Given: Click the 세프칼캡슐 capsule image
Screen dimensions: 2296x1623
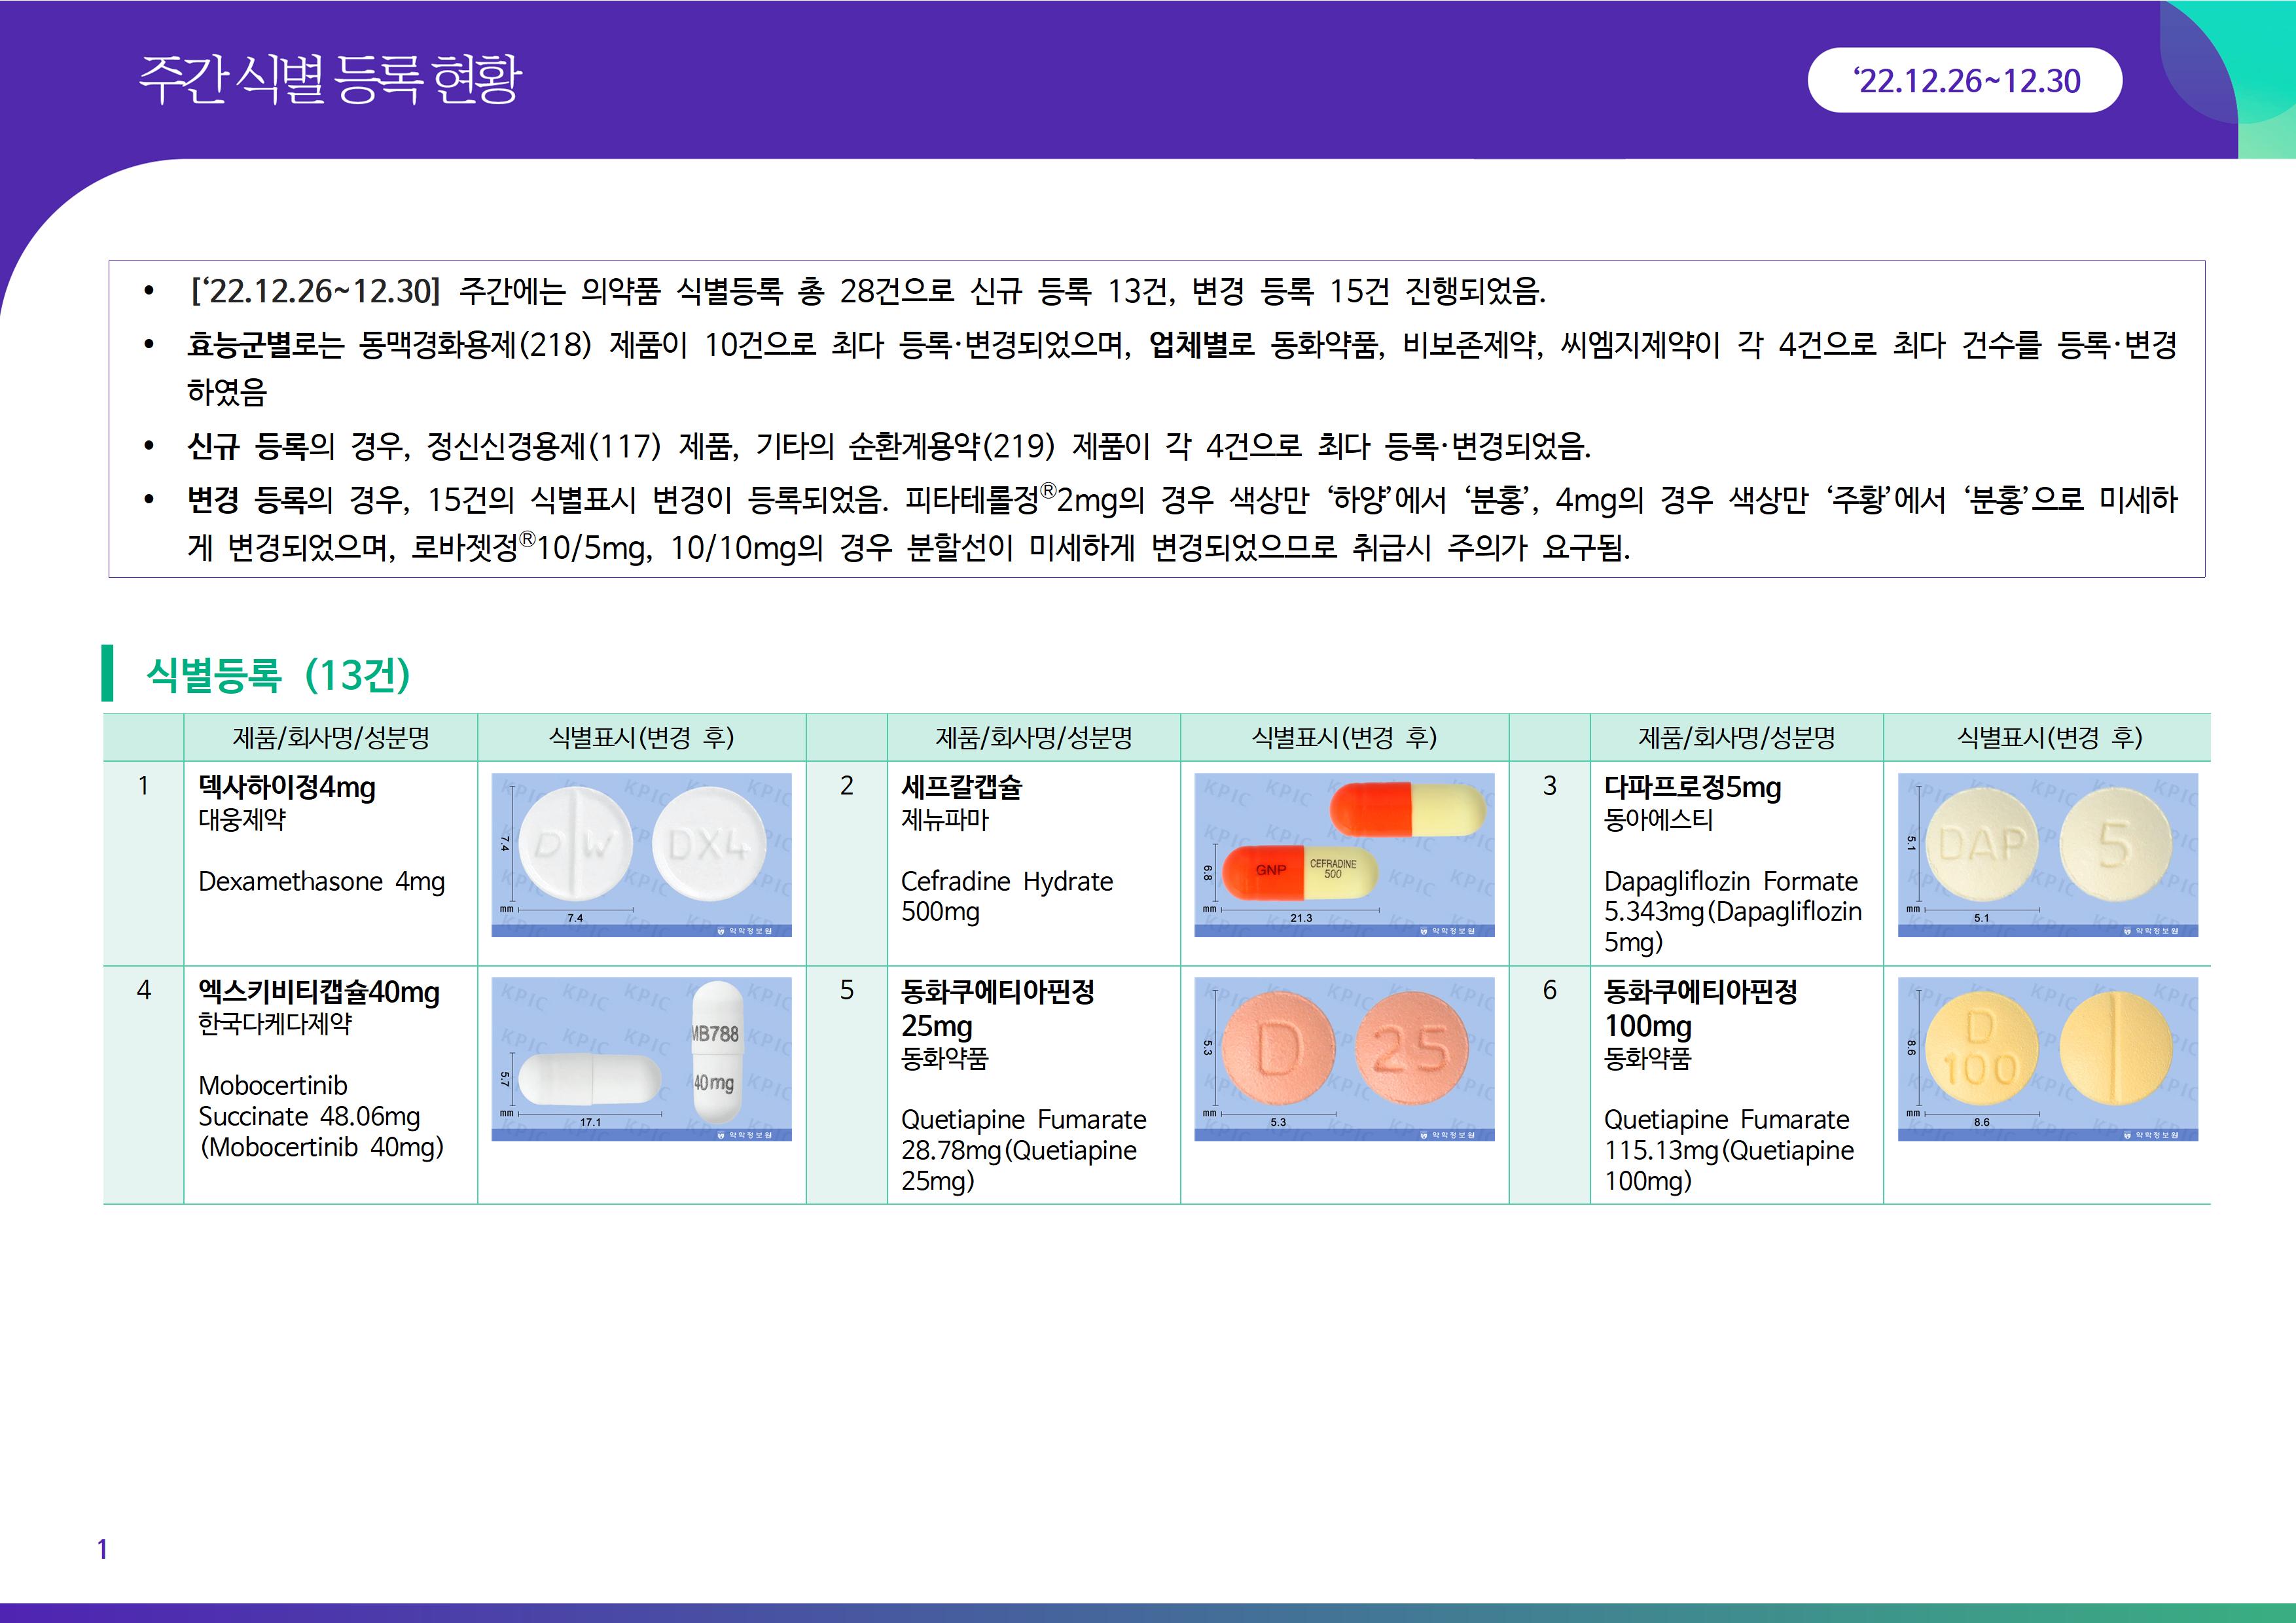Looking at the screenshot, I should point(1344,854).
